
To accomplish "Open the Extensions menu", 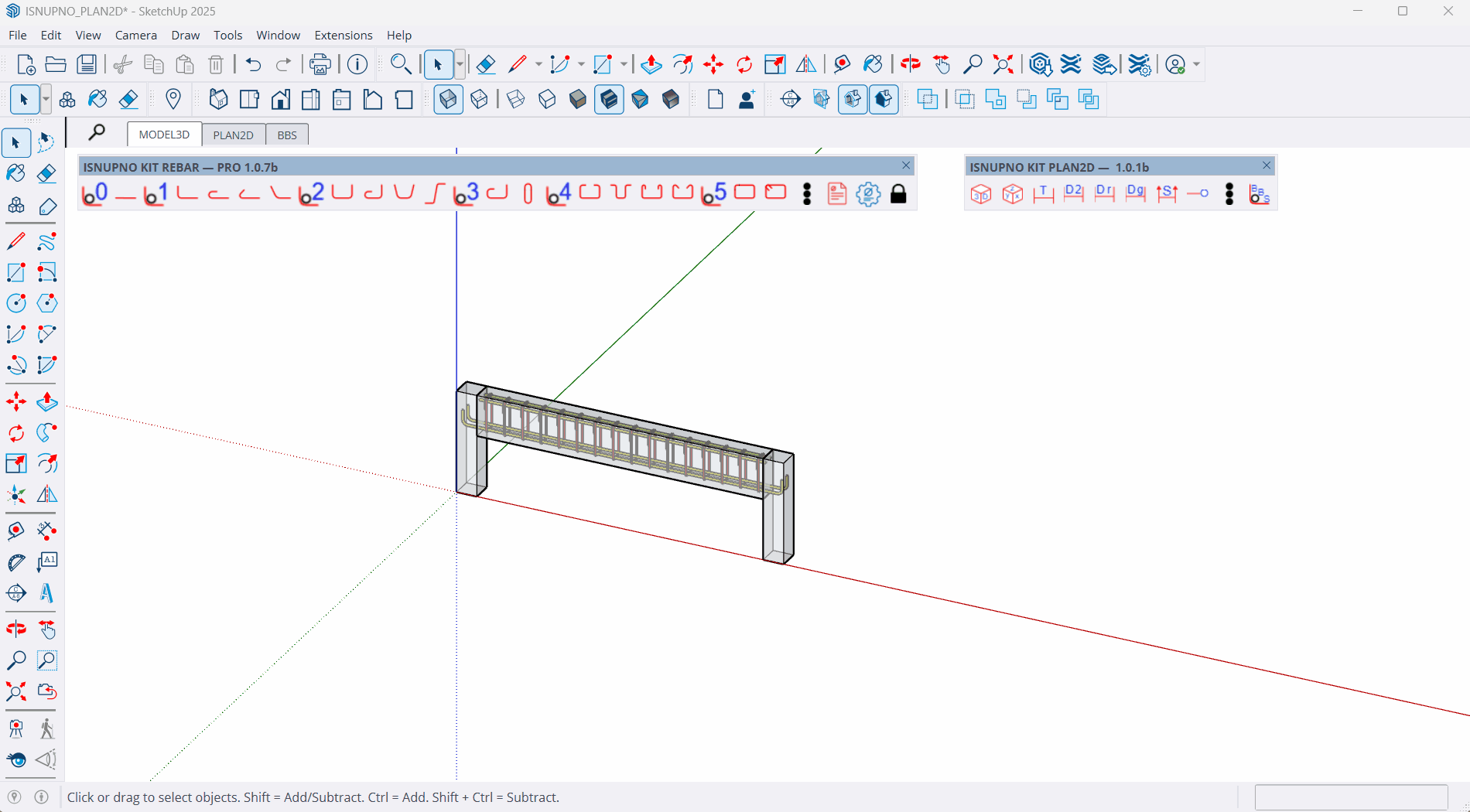I will pyautogui.click(x=343, y=35).
